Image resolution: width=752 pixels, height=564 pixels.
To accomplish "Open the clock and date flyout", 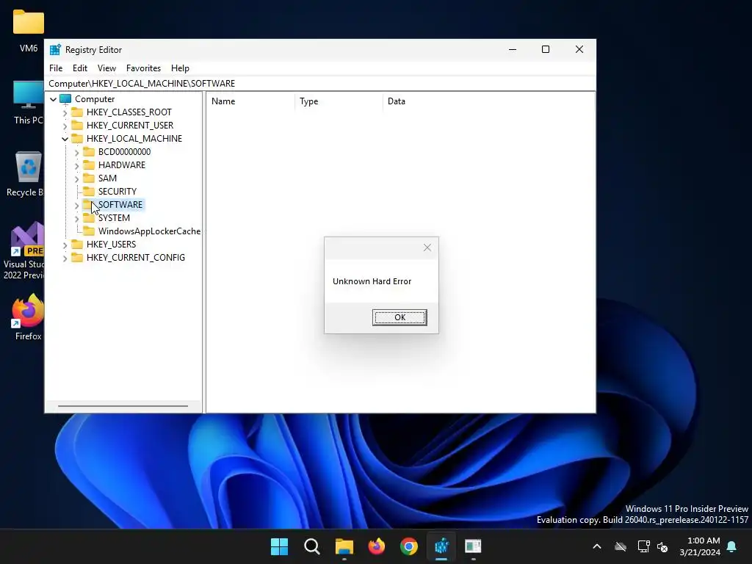I will (700, 546).
